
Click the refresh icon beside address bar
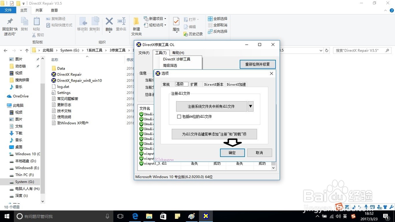coord(327,51)
